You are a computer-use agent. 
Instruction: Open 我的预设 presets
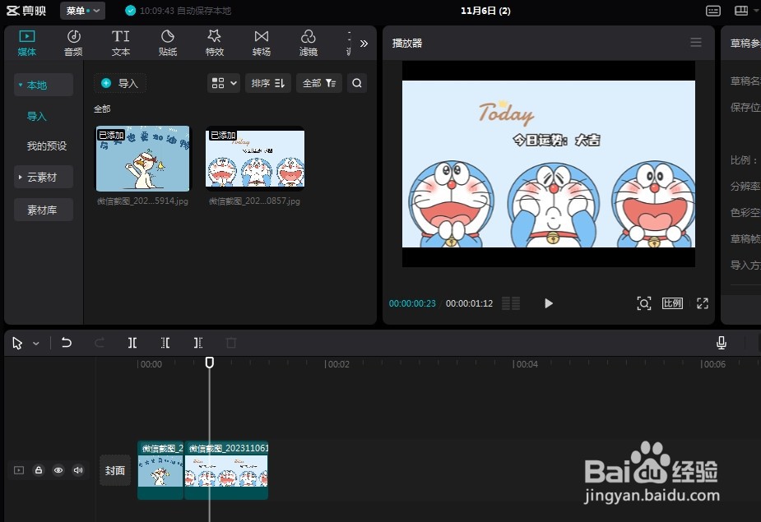click(x=47, y=146)
